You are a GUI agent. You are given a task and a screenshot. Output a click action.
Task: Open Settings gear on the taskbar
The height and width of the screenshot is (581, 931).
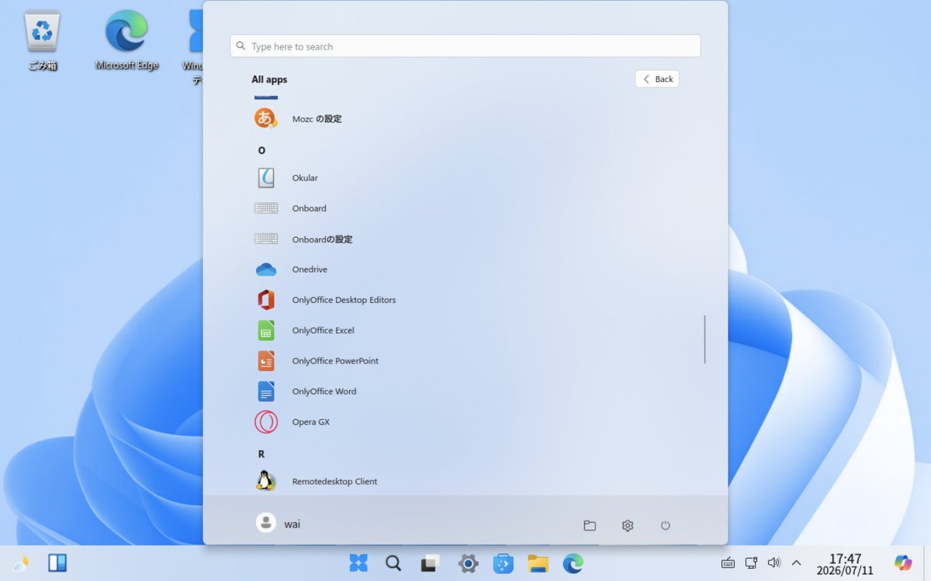(468, 563)
